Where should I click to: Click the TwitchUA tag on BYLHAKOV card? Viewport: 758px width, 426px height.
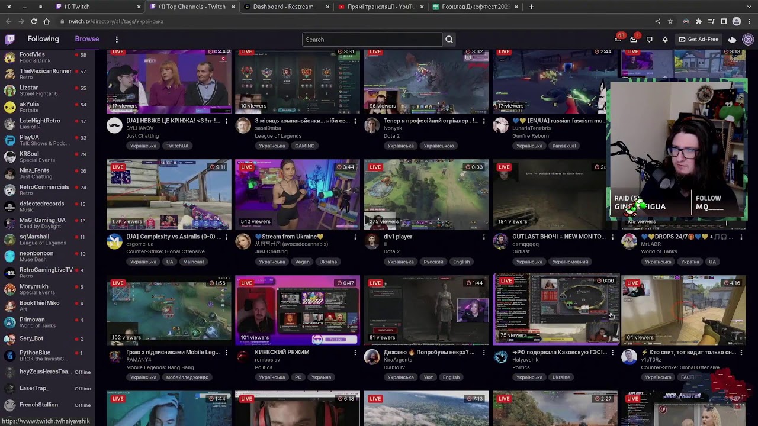(x=177, y=146)
